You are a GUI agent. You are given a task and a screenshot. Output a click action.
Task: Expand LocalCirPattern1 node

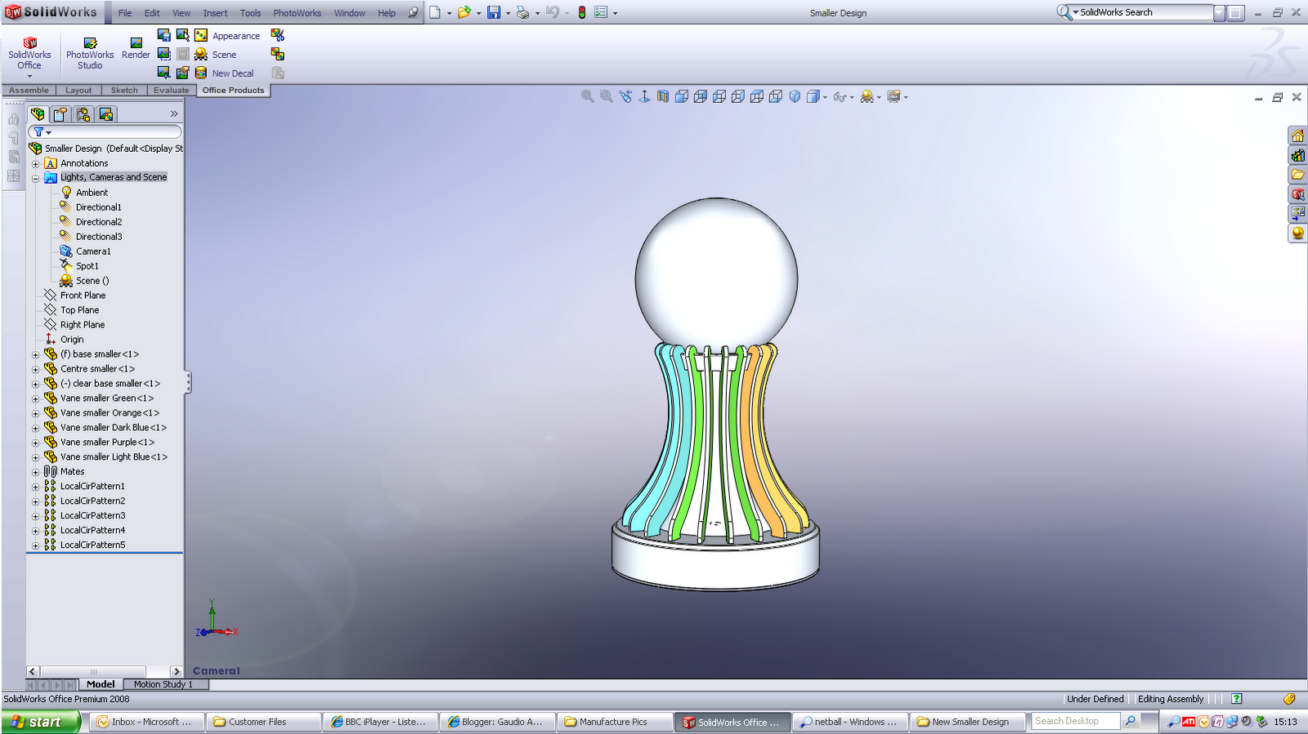(x=35, y=487)
